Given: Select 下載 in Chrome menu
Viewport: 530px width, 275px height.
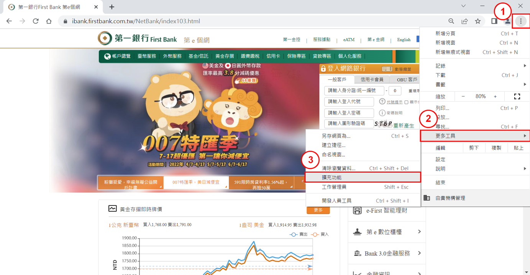Looking at the screenshot, I should tap(475, 75).
